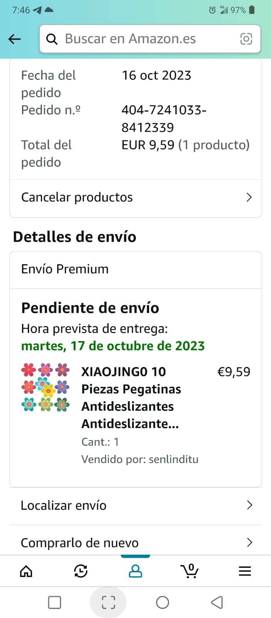
Task: Open the camera scan icon in search bar
Action: 246,39
